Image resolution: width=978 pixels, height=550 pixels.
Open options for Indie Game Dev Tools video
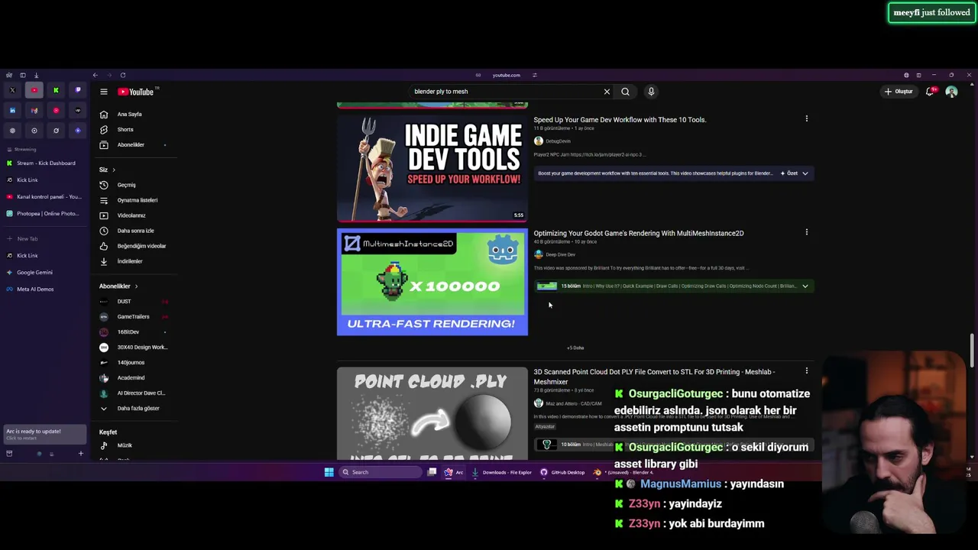[x=806, y=118]
